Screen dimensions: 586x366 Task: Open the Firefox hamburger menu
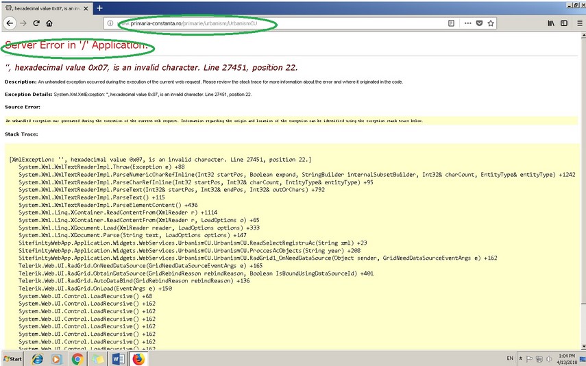[x=578, y=23]
